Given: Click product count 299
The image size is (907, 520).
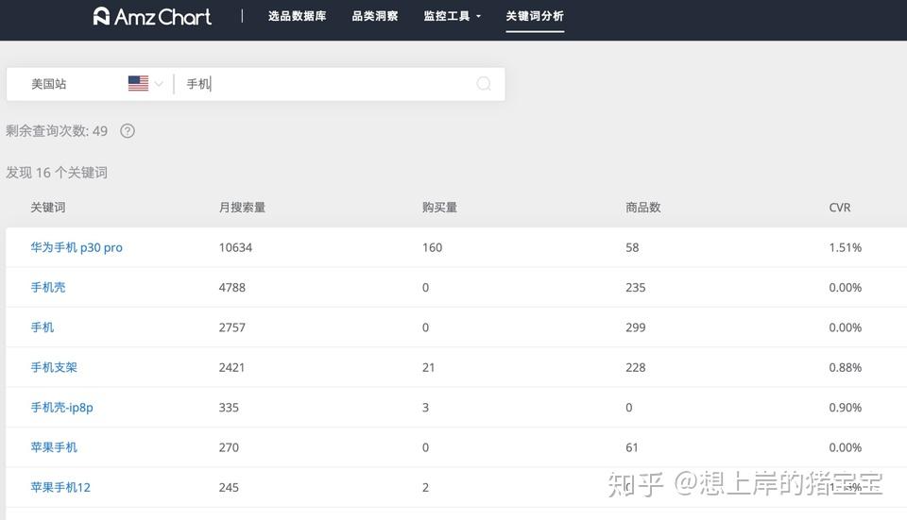Looking at the screenshot, I should pyautogui.click(x=635, y=327).
